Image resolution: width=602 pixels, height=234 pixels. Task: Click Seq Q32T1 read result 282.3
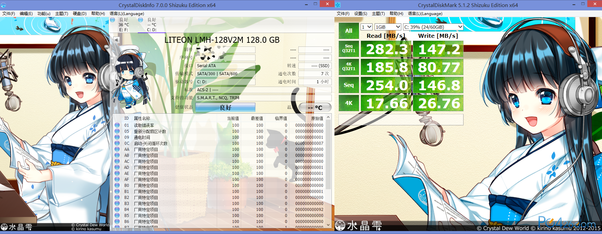tap(386, 49)
